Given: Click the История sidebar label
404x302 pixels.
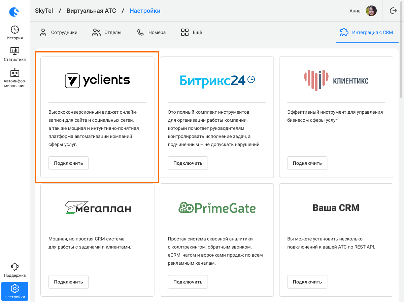Looking at the screenshot, I should 15,38.
